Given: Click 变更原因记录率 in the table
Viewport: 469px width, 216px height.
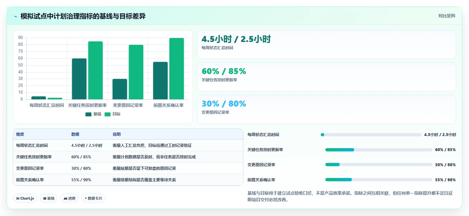Looking at the screenshot, I should click(x=30, y=168).
